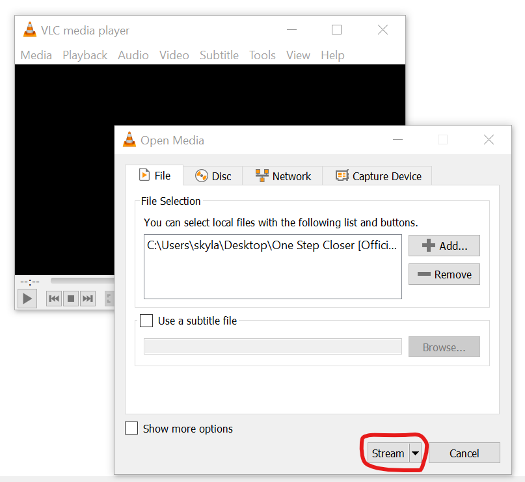This screenshot has width=525, height=482.
Task: Click the Capture Device tab icon
Action: (342, 176)
